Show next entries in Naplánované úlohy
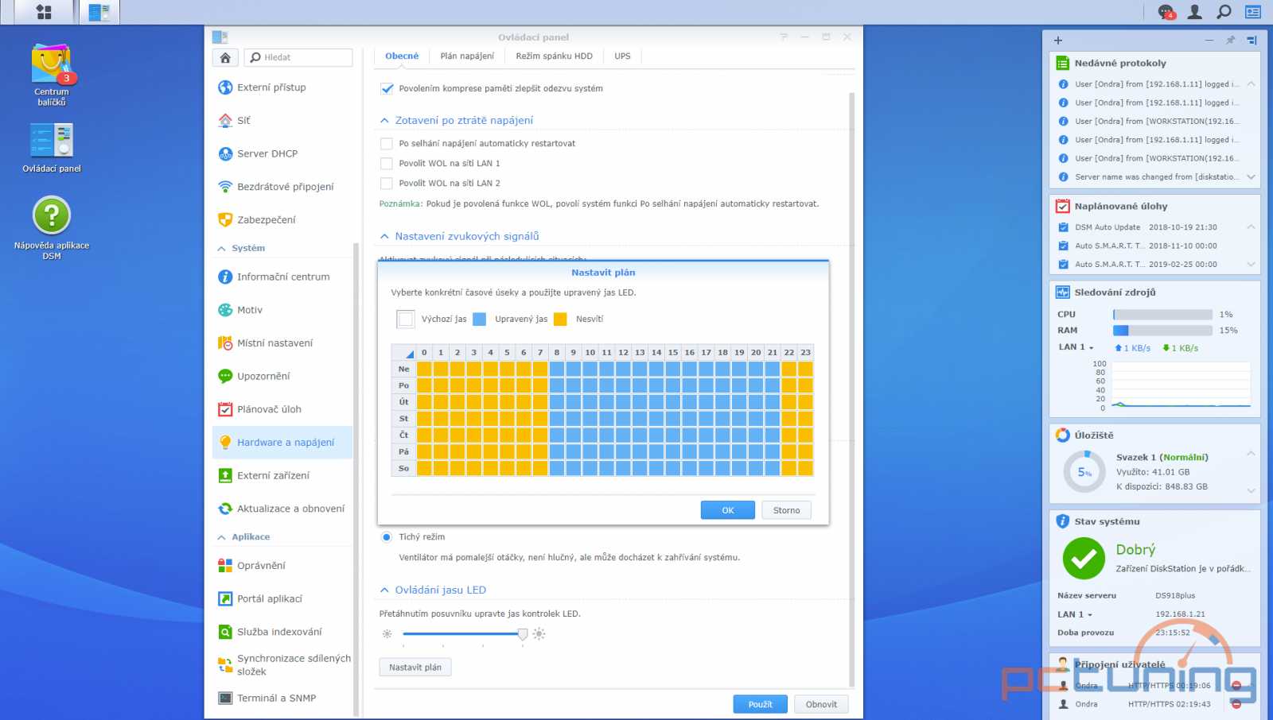The image size is (1273, 720). (x=1251, y=265)
